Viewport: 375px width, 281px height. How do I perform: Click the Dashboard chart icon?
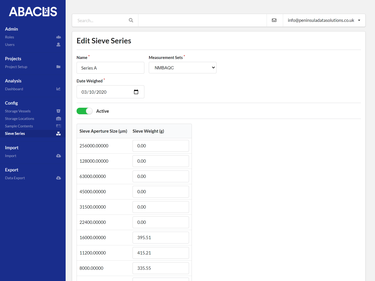point(58,89)
